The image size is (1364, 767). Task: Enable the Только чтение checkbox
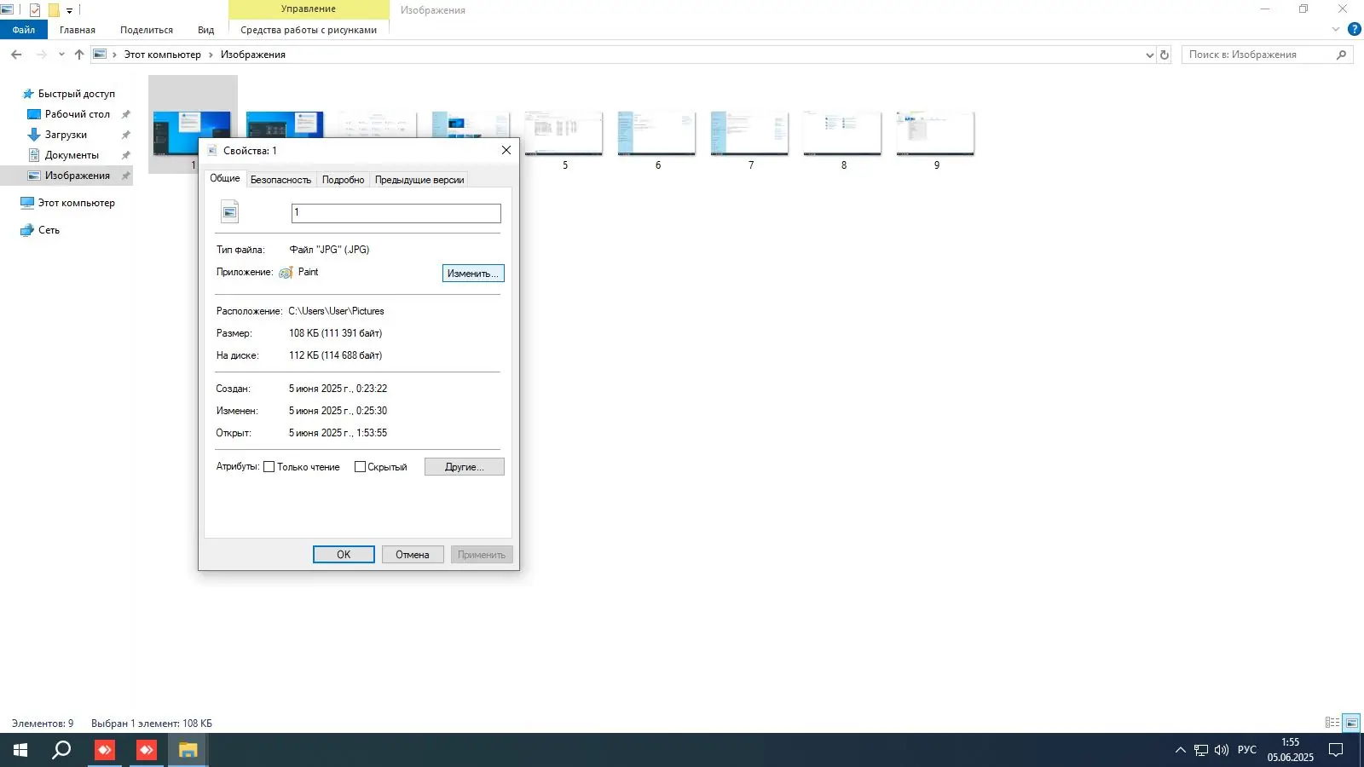tap(269, 466)
